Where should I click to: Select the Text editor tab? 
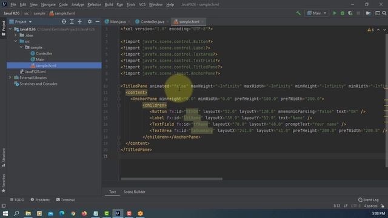(x=112, y=192)
